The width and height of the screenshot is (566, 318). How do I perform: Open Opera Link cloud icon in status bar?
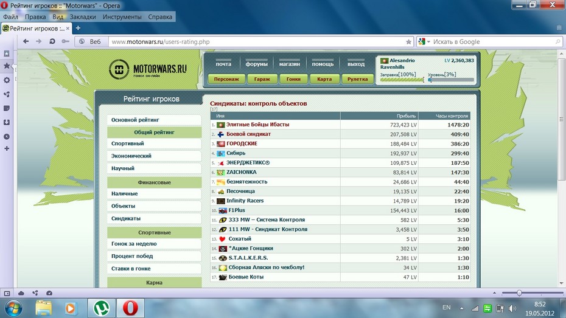[x=21, y=293]
